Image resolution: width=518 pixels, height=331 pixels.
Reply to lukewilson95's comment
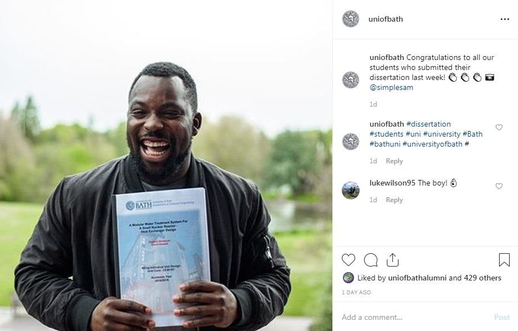[394, 200]
